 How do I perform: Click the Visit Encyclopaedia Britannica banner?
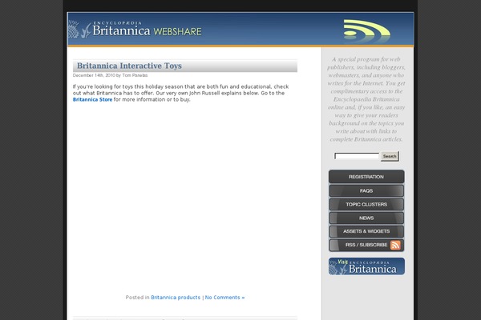click(x=366, y=266)
